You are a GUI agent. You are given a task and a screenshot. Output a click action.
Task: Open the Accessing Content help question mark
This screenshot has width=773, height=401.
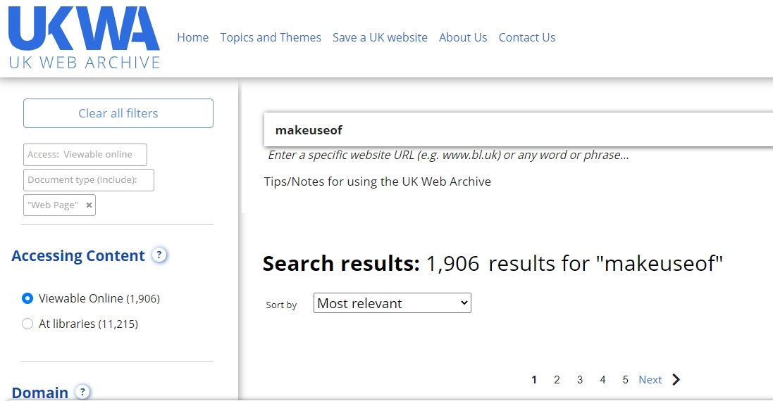point(159,255)
